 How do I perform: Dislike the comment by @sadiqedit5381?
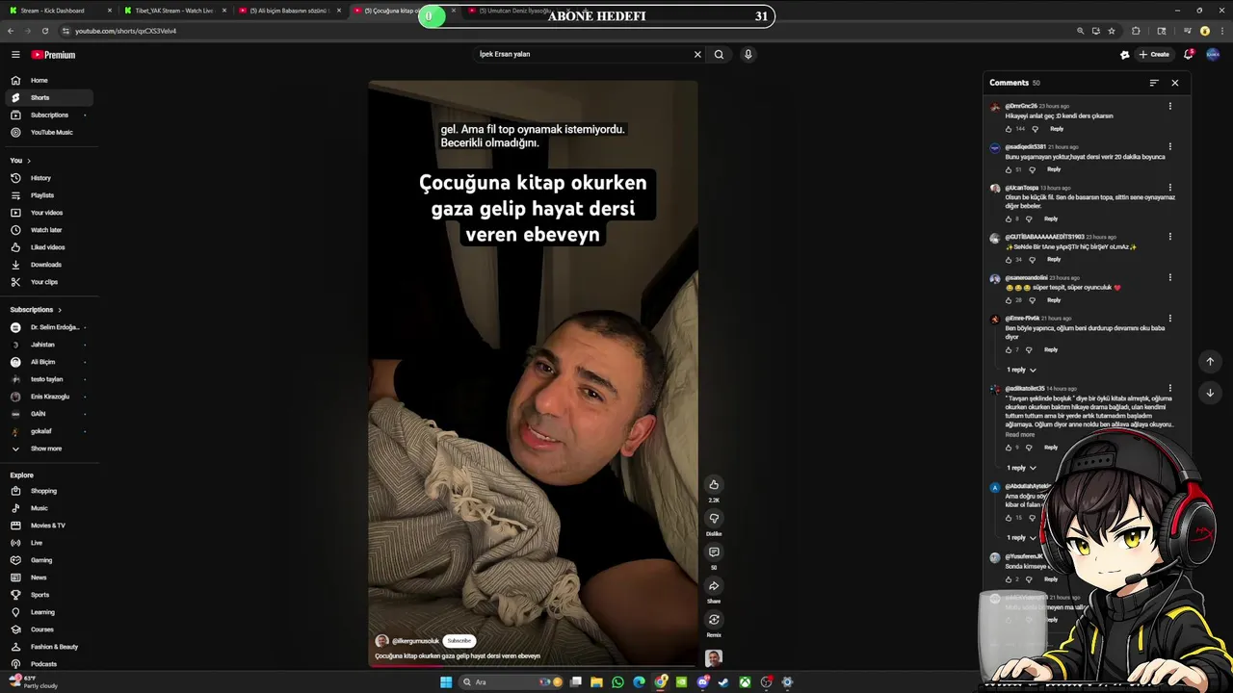[x=1033, y=169]
